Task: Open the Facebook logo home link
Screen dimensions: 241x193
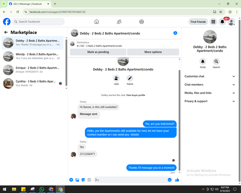Action: (x=7, y=22)
